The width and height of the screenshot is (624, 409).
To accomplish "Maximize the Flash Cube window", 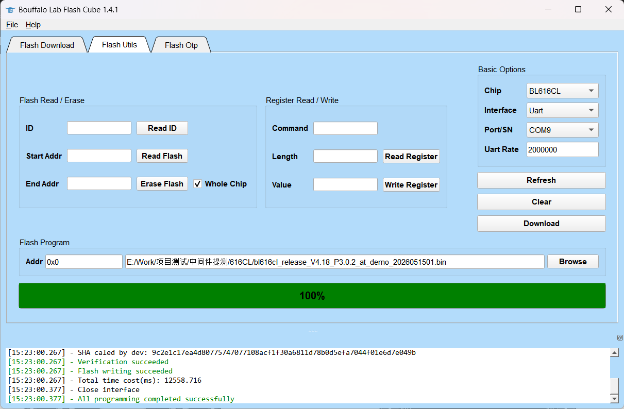I will (578, 9).
